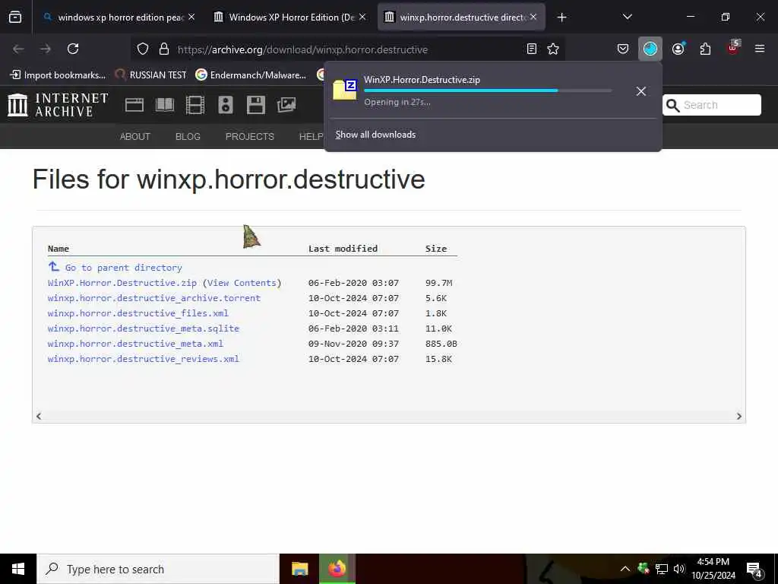Open the network tray icon
The width and height of the screenshot is (778, 584).
coord(662,569)
